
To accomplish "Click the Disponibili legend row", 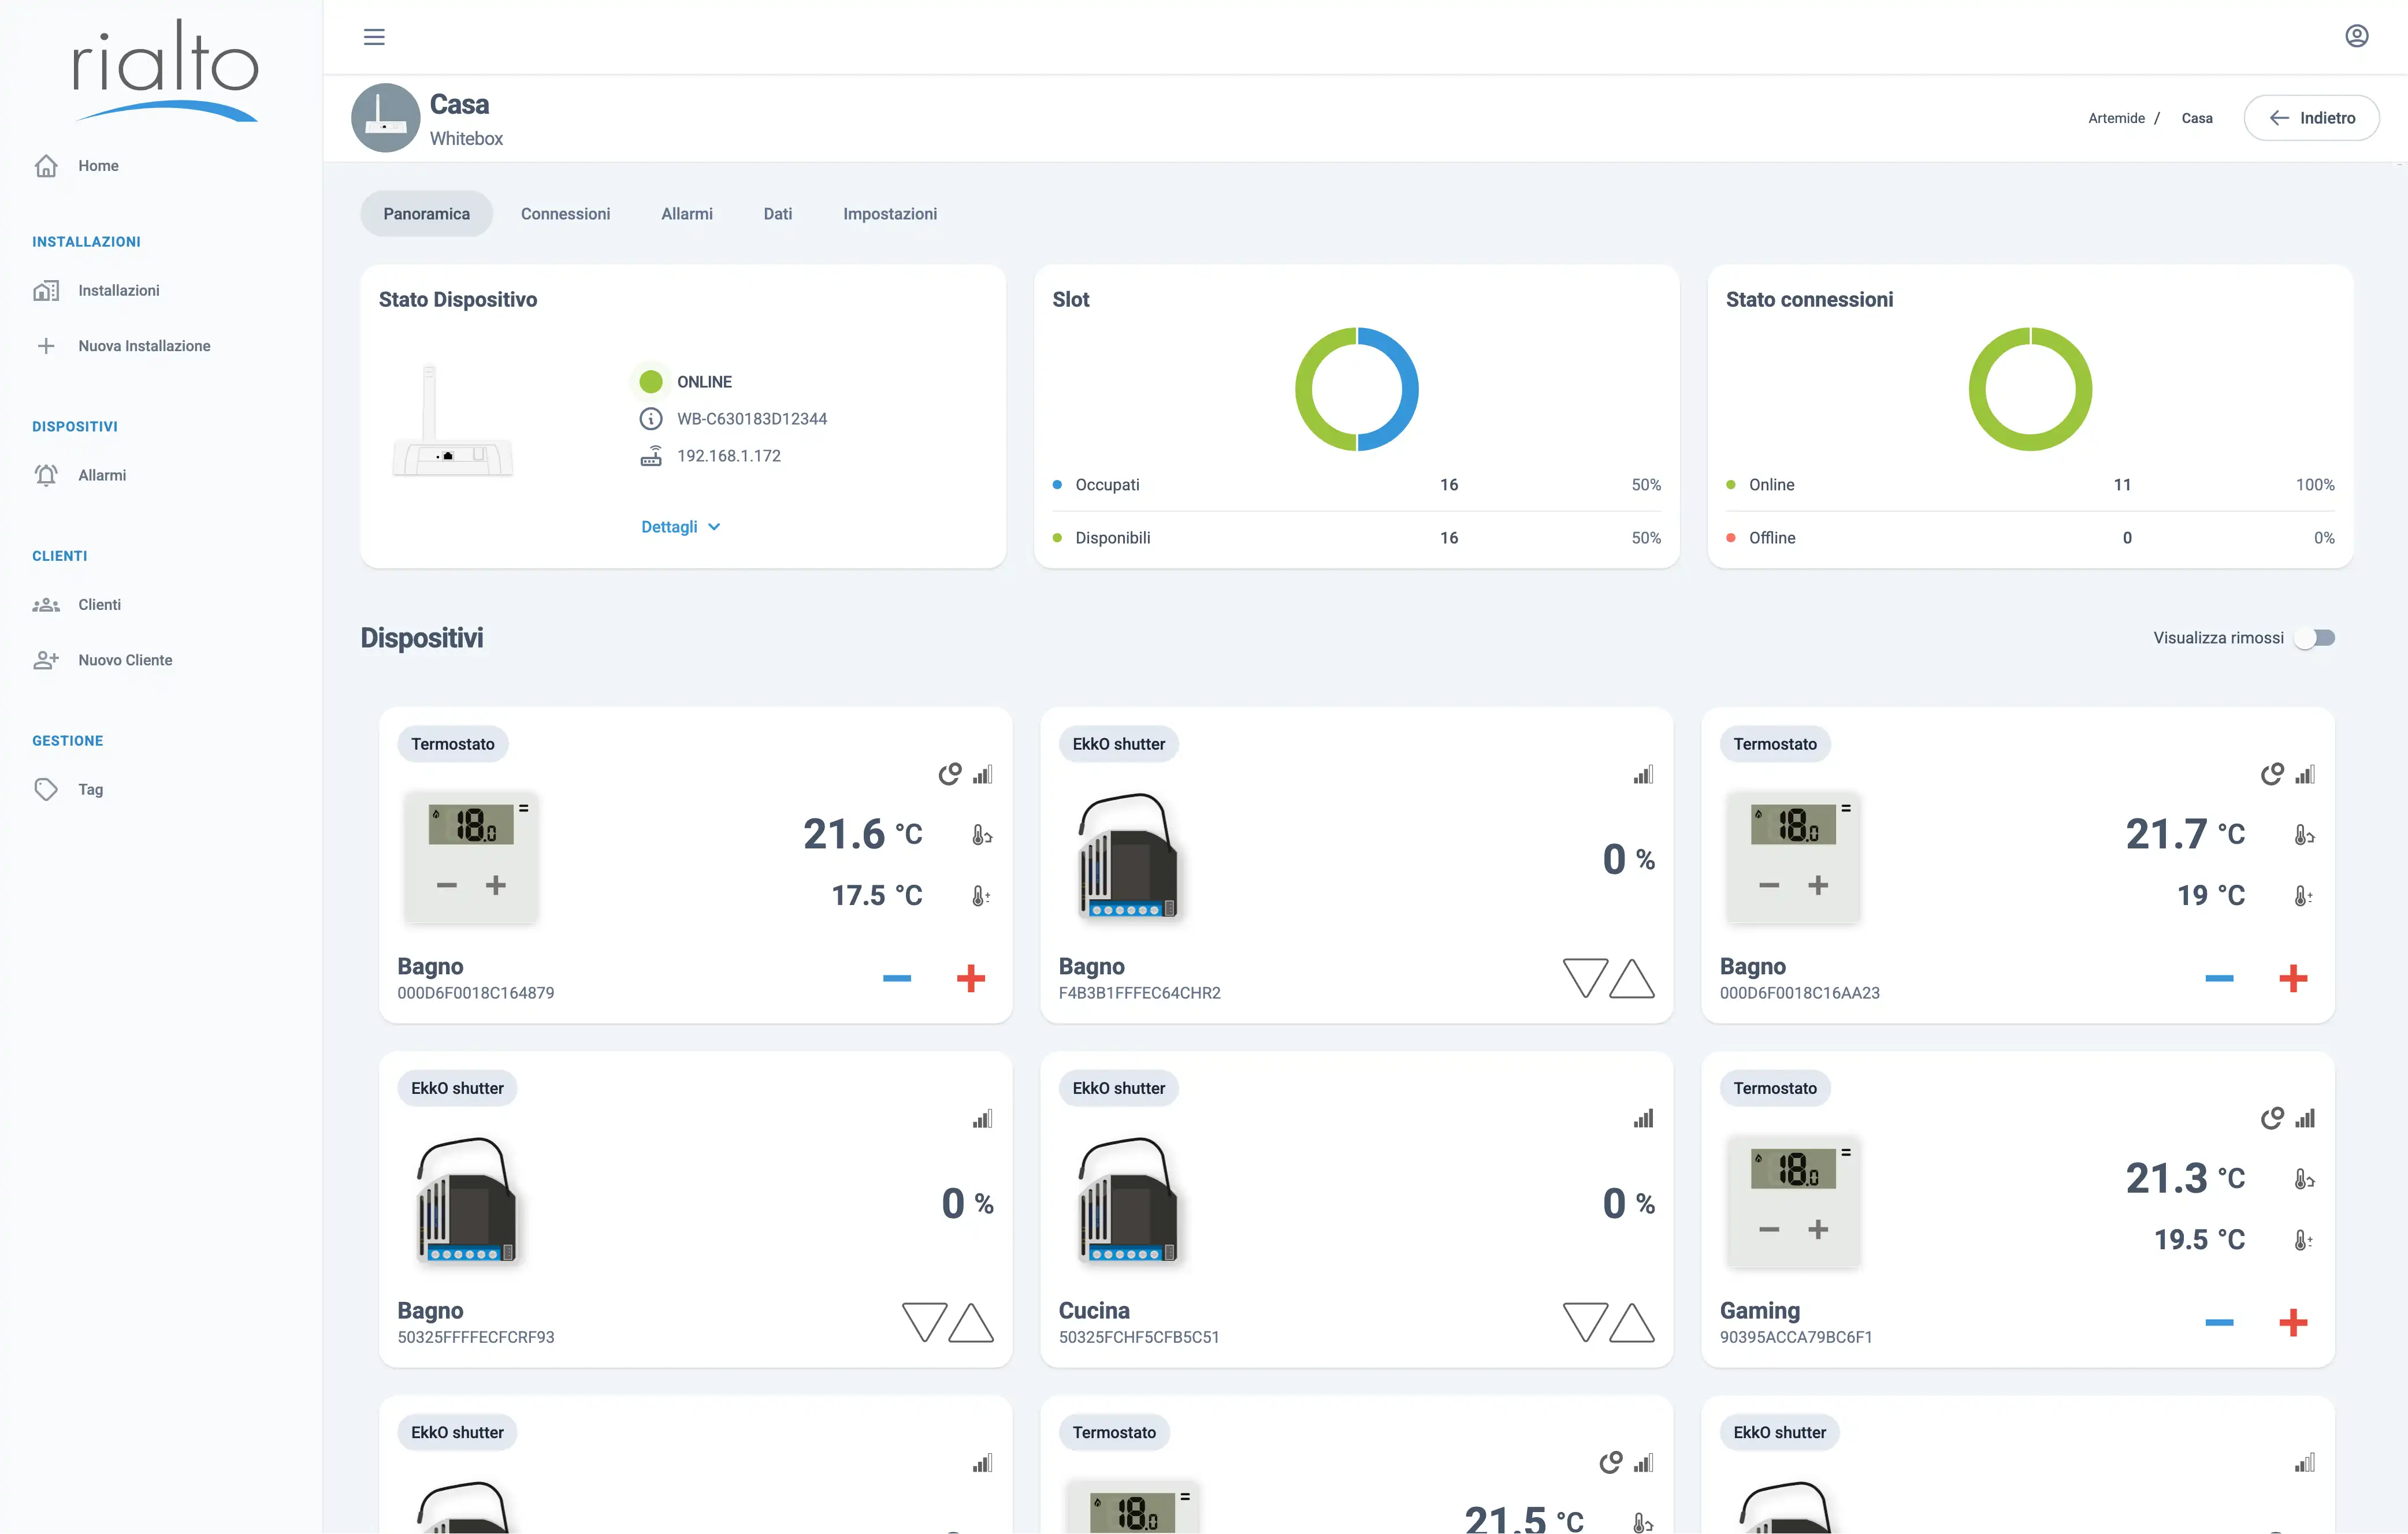I will click(1356, 538).
